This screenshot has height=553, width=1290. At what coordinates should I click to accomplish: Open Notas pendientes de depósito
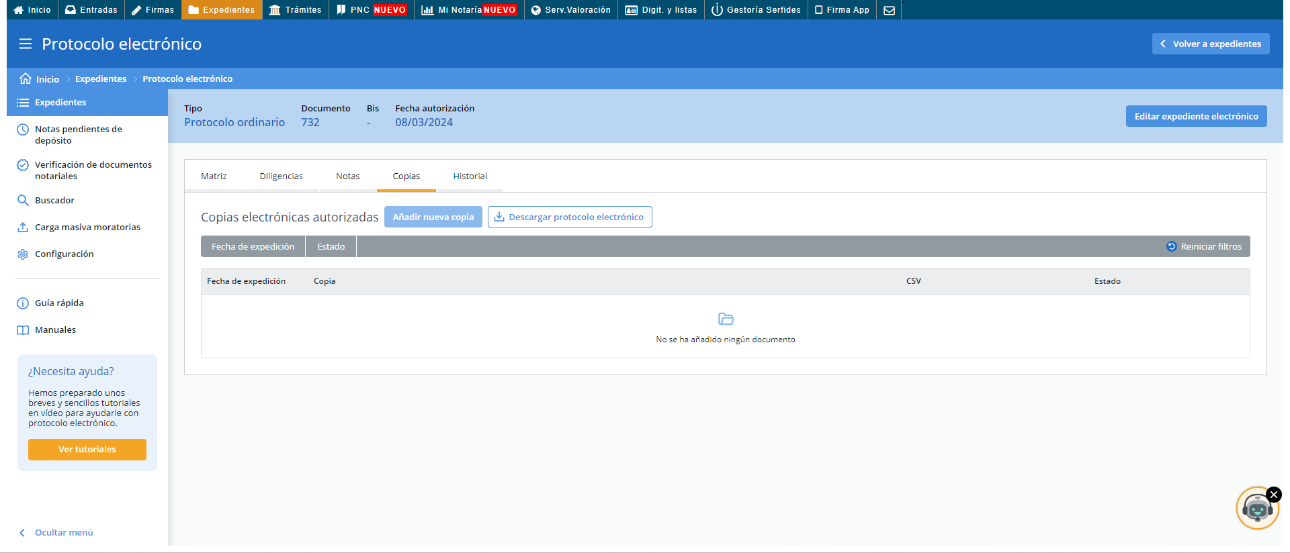coord(78,135)
